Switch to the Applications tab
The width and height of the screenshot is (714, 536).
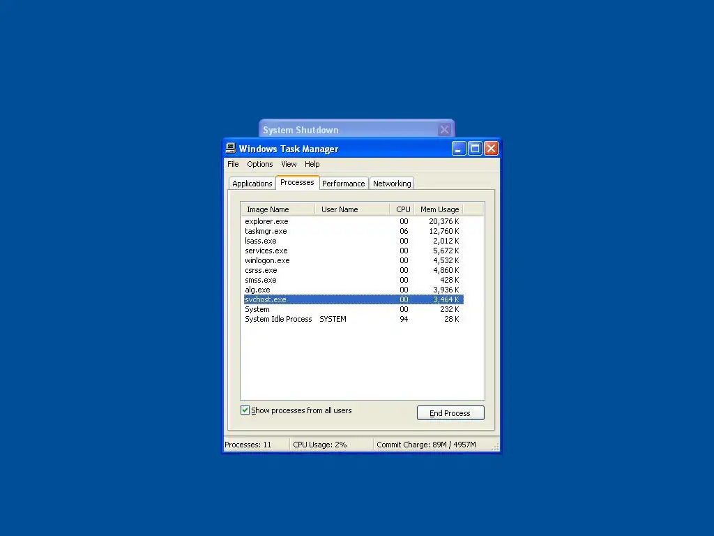(x=252, y=184)
